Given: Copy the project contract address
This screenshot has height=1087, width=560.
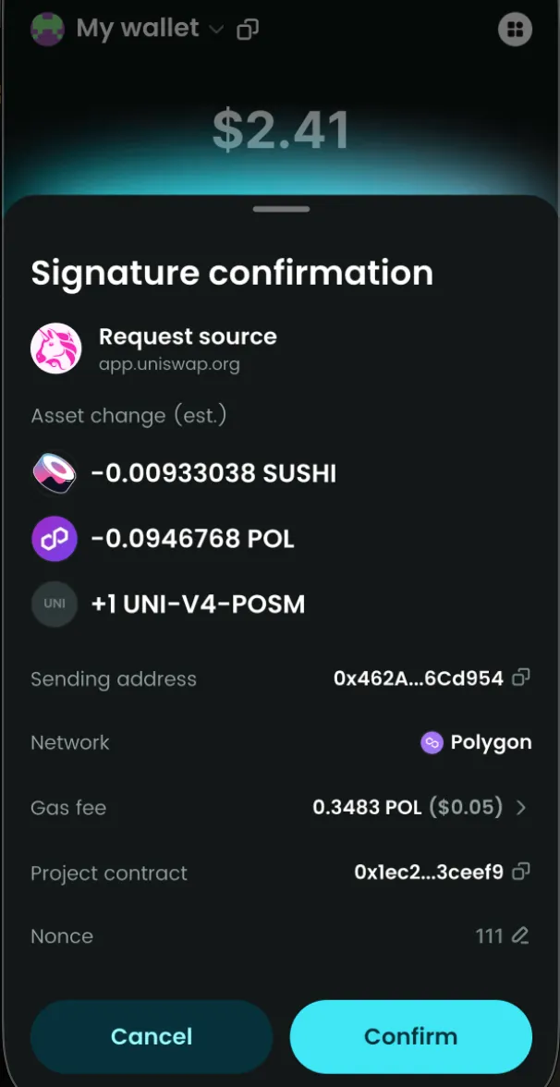Looking at the screenshot, I should coord(517,872).
